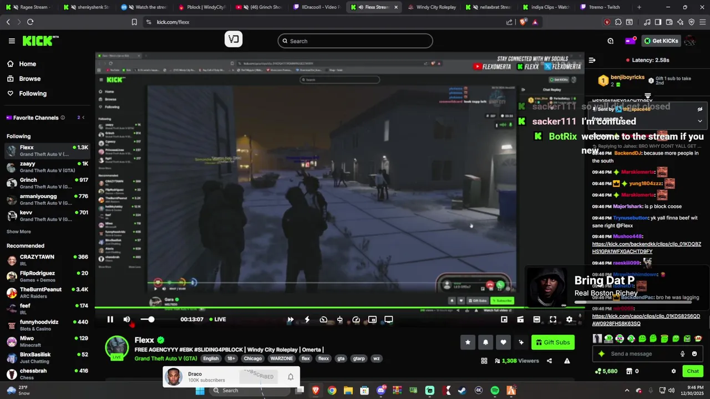Open the purple notifications icon

point(630,41)
